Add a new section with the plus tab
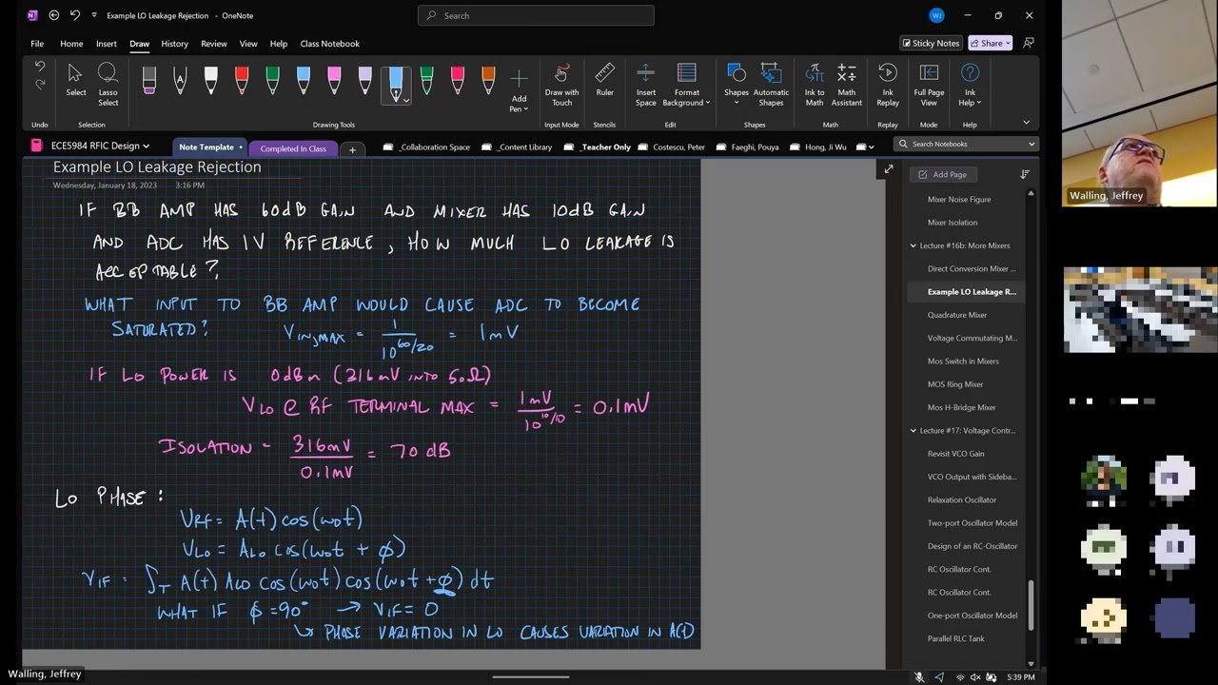The height and width of the screenshot is (685, 1218). pyautogui.click(x=352, y=148)
